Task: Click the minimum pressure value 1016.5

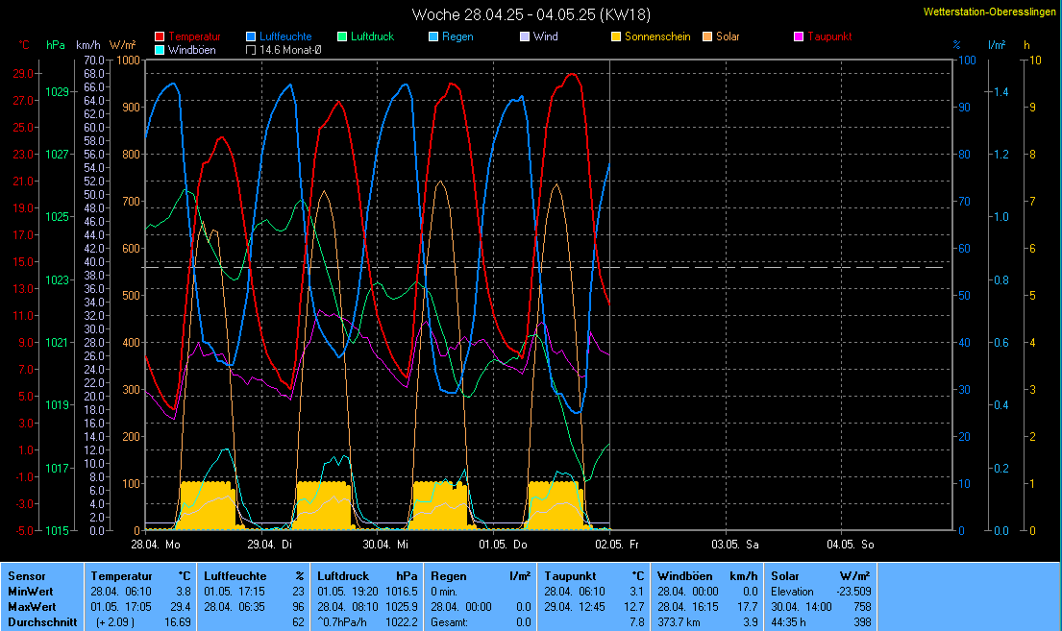Action: click(x=402, y=592)
